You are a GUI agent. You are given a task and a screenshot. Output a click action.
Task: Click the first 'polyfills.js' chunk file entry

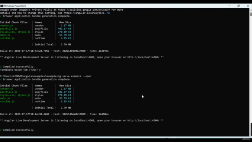pyautogui.click(x=9, y=29)
